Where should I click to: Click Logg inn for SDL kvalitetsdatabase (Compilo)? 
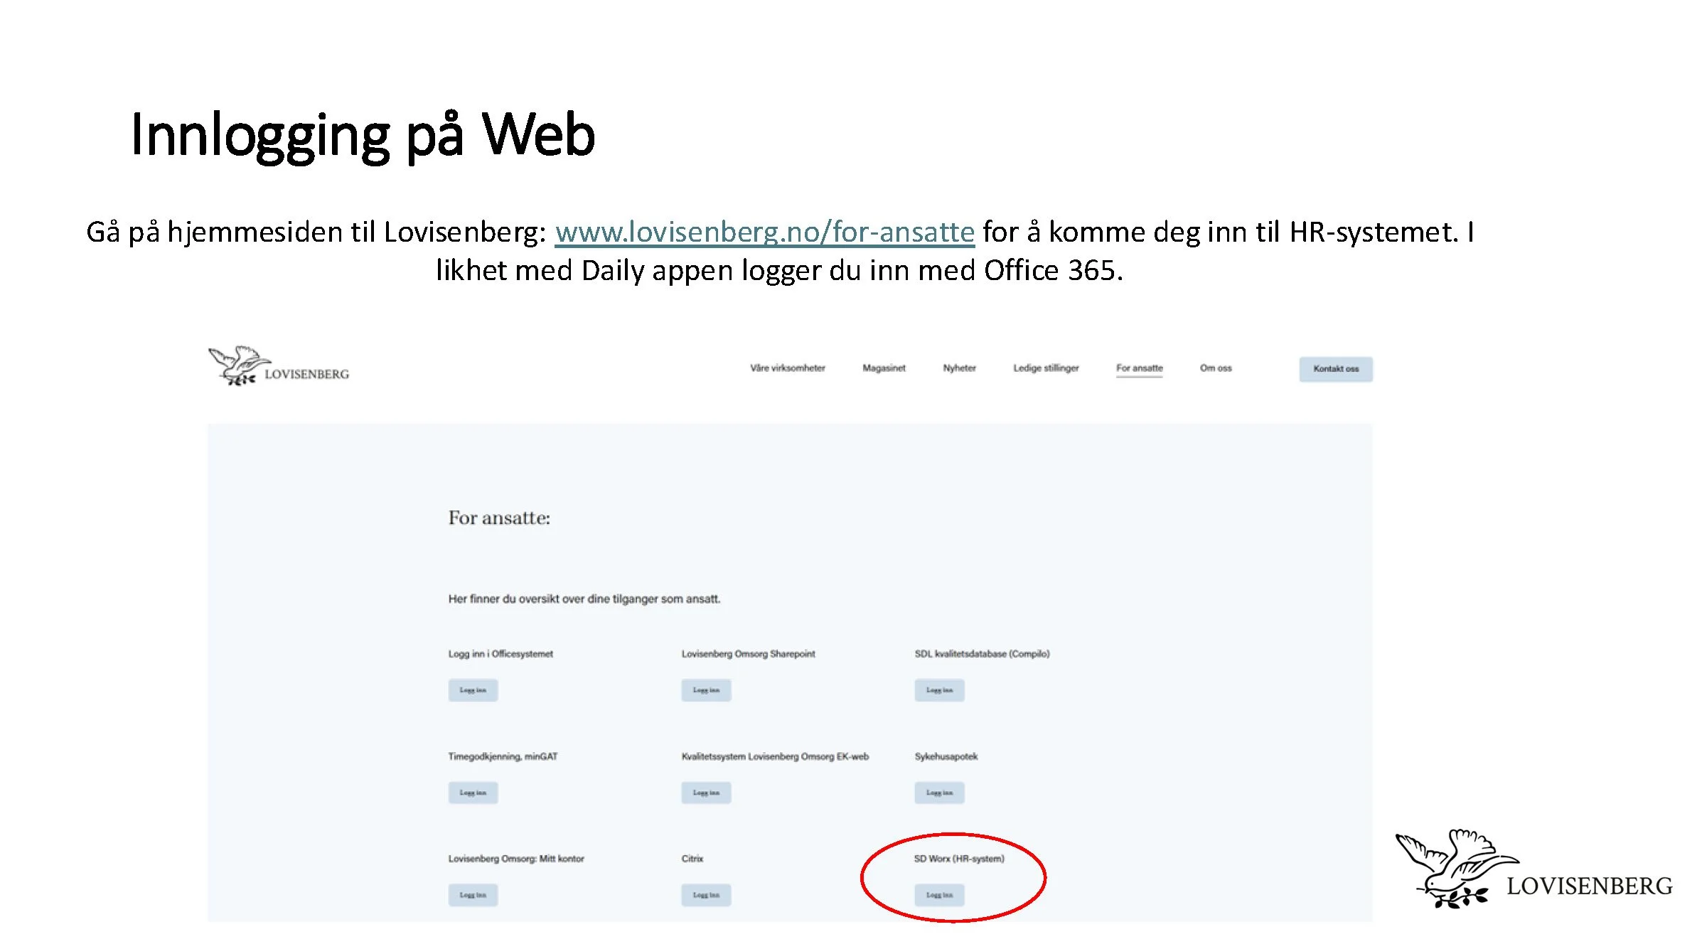(x=939, y=690)
